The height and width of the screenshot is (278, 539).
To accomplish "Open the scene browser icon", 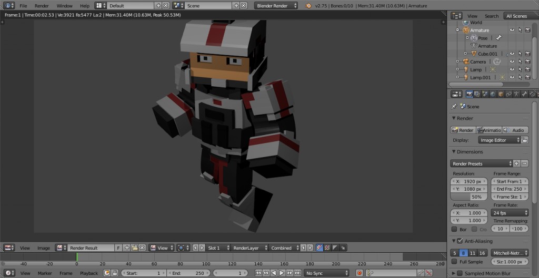I will [x=178, y=6].
